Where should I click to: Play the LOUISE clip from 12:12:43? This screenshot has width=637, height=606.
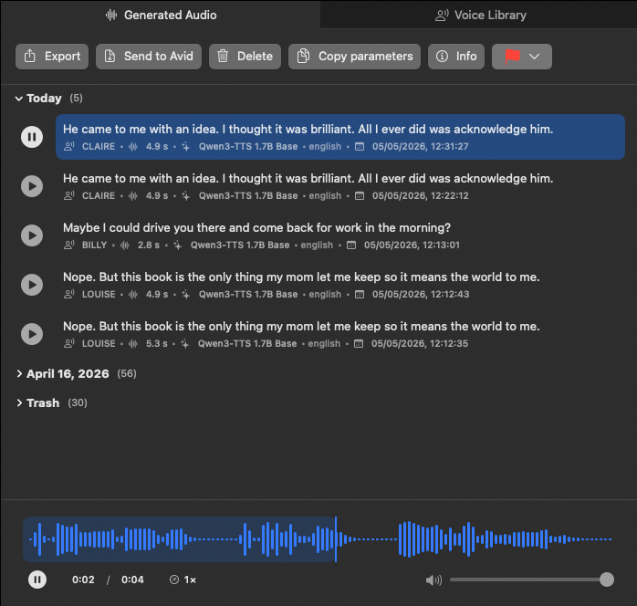32,285
